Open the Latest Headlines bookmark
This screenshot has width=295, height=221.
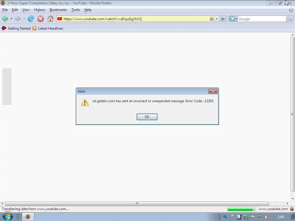click(48, 28)
